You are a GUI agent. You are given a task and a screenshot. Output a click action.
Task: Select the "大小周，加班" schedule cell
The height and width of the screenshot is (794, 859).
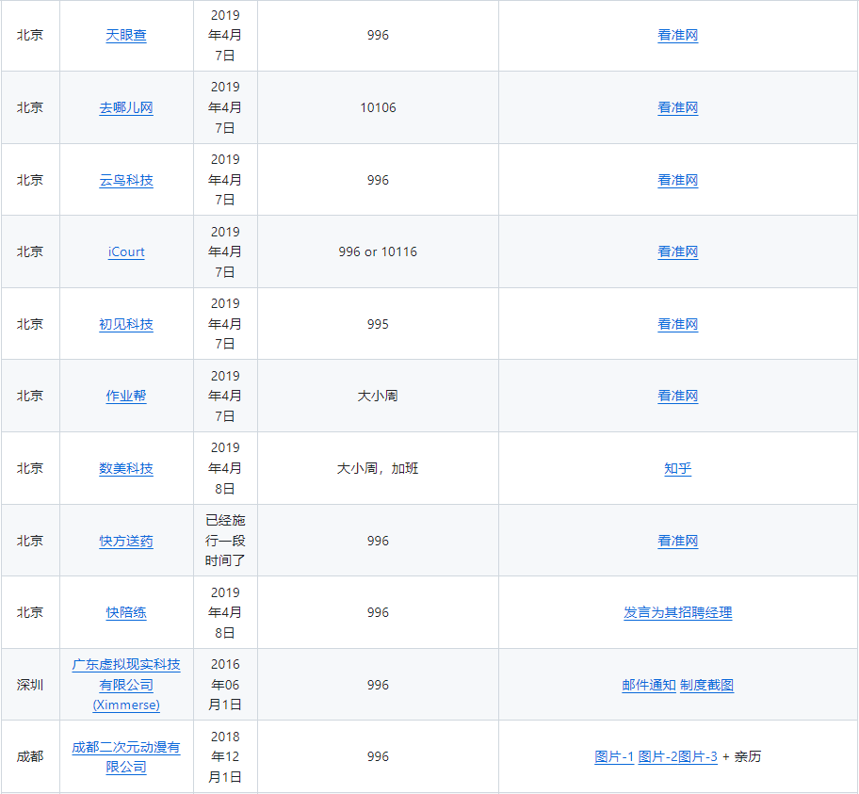(378, 468)
